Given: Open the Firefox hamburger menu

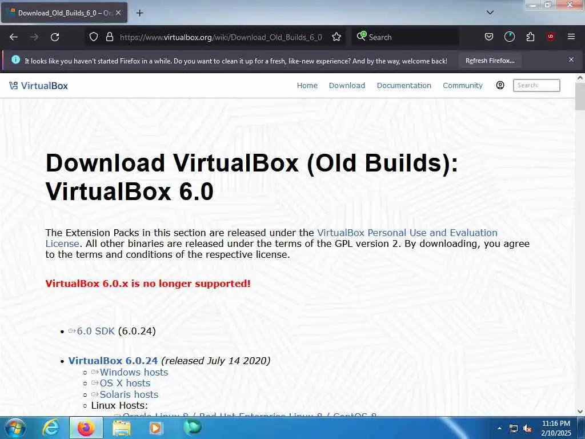Looking at the screenshot, I should tap(571, 37).
